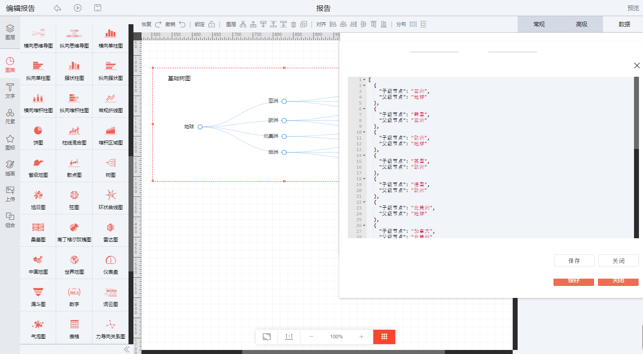
Task: Open the 元素 elements sidebar panel
Action: [10, 116]
